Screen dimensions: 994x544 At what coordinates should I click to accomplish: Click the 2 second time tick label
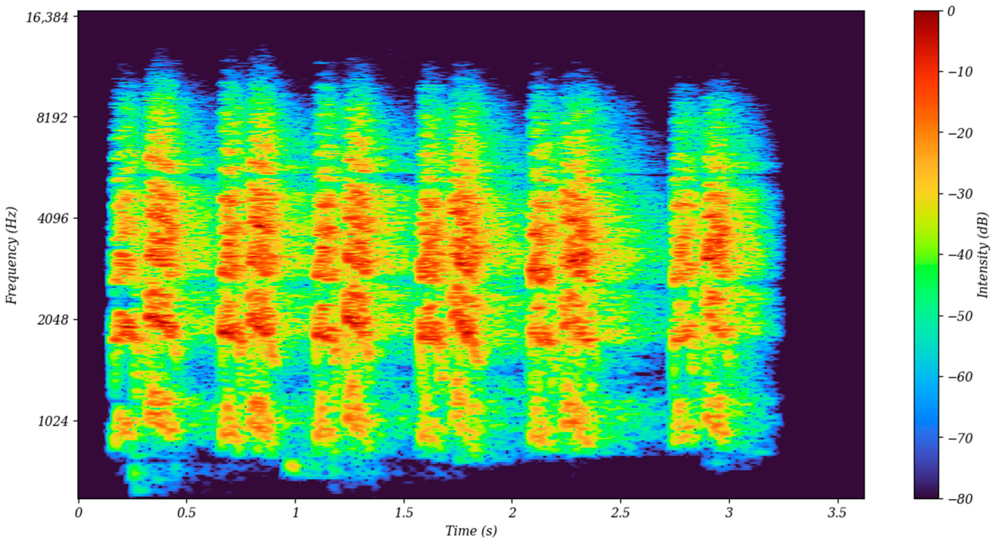(x=512, y=513)
